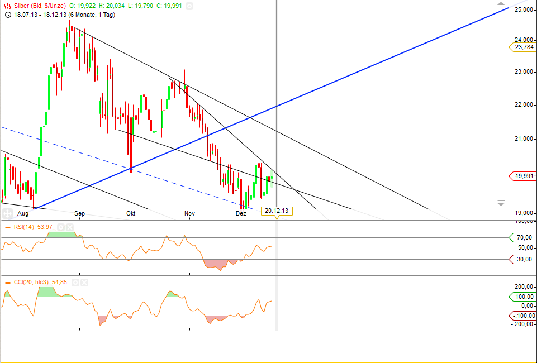Click the orange RSI line color indicator
The height and width of the screenshot is (363, 537).
(7, 227)
